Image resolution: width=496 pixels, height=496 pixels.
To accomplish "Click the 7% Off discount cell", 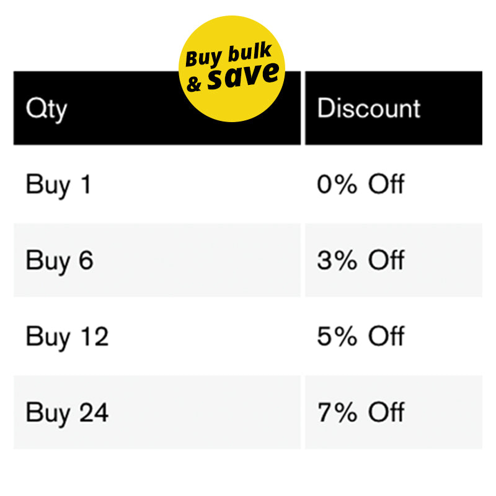I will pos(360,412).
